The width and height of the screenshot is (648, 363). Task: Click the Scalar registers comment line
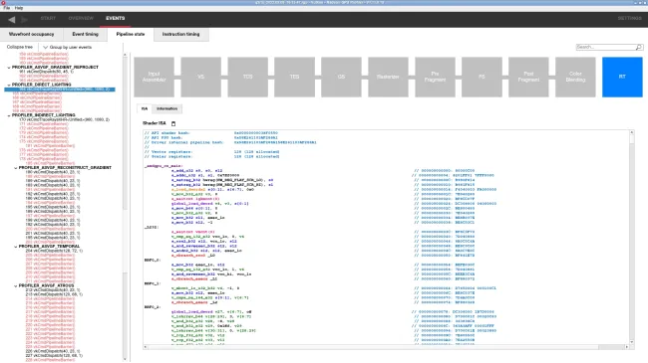pos(211,156)
